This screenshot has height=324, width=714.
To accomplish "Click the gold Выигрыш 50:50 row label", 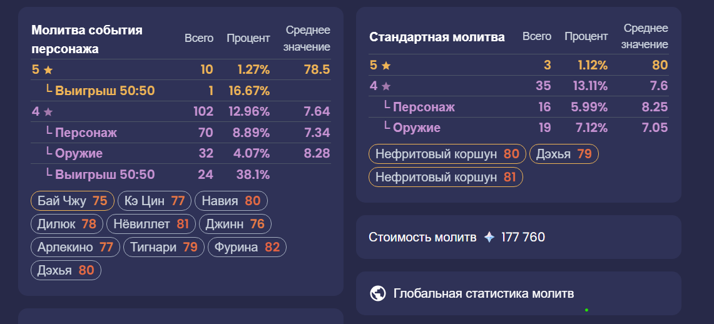I will (105, 91).
